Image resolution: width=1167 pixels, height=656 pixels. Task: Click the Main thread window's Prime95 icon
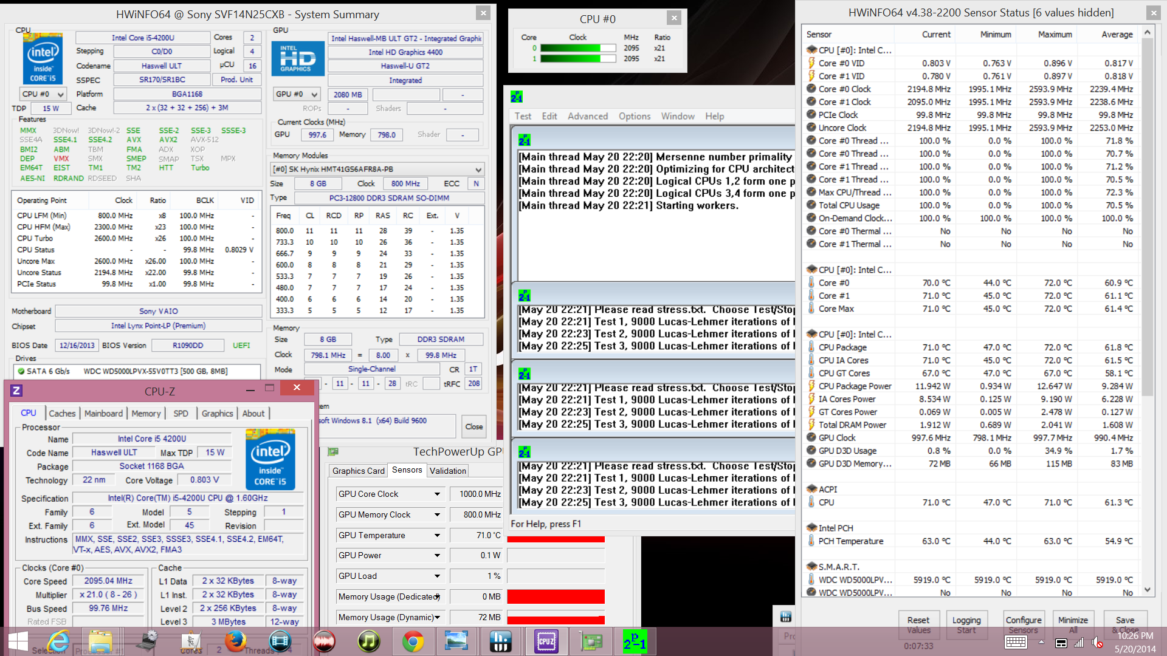(525, 140)
